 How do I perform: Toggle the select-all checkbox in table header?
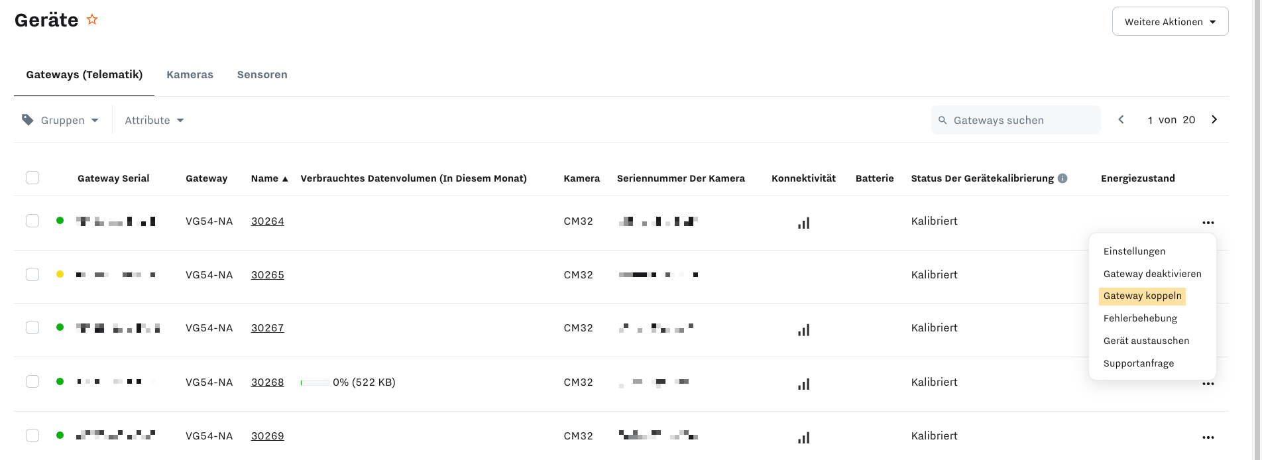point(32,178)
